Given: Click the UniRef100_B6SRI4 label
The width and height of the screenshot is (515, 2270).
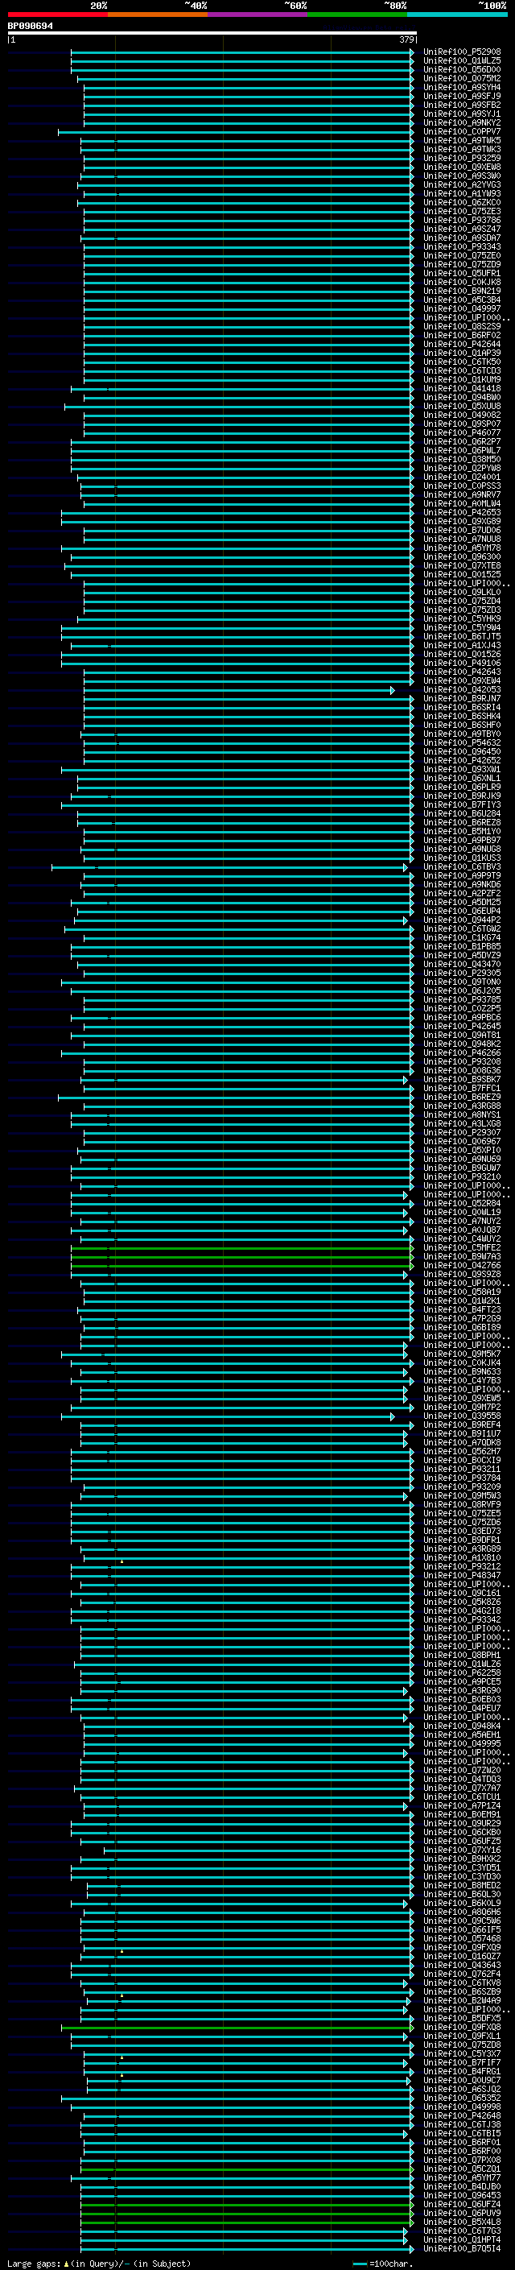Looking at the screenshot, I should 461,708.
